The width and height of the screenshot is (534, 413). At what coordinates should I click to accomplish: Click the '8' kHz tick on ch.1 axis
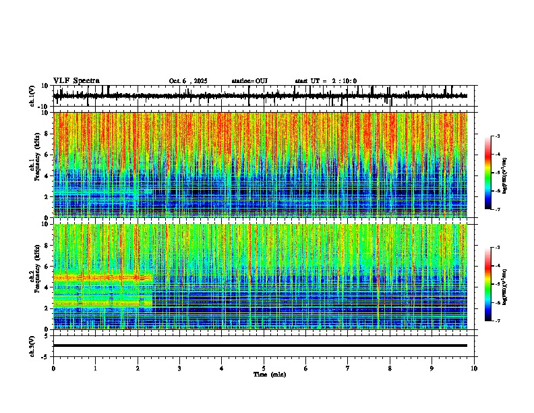(x=47, y=134)
